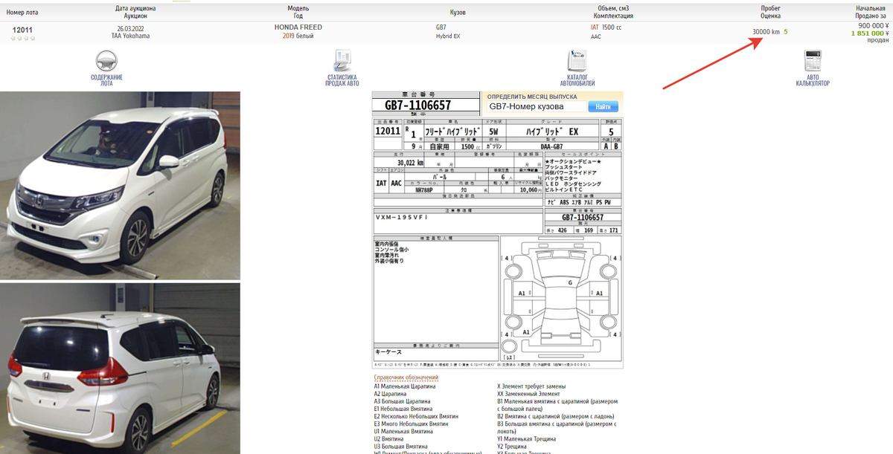Click the lot star rating under 12011

point(22,38)
